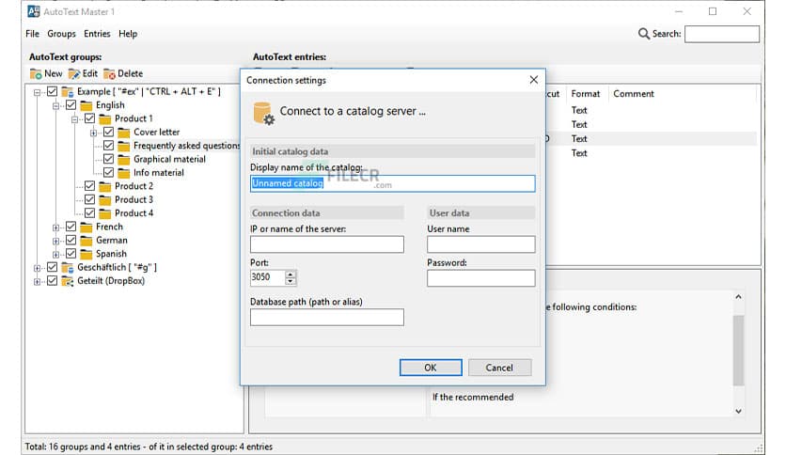Expand the German tree node
The height and width of the screenshot is (455, 786).
pos(56,241)
